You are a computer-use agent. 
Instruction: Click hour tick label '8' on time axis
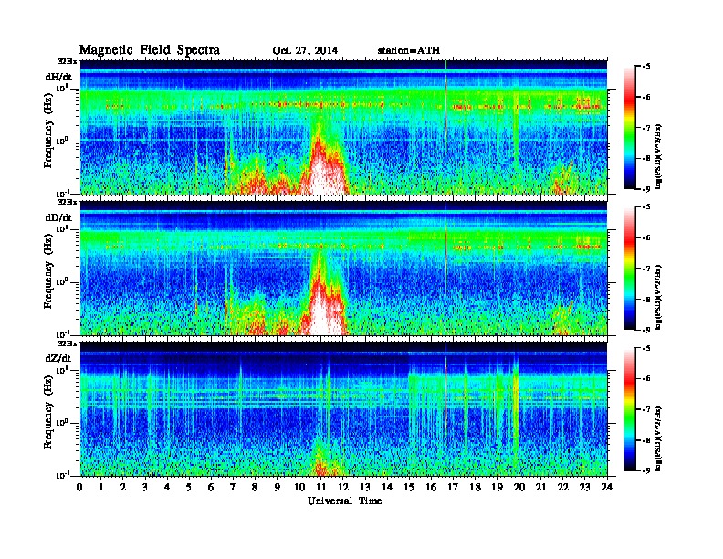256,488
